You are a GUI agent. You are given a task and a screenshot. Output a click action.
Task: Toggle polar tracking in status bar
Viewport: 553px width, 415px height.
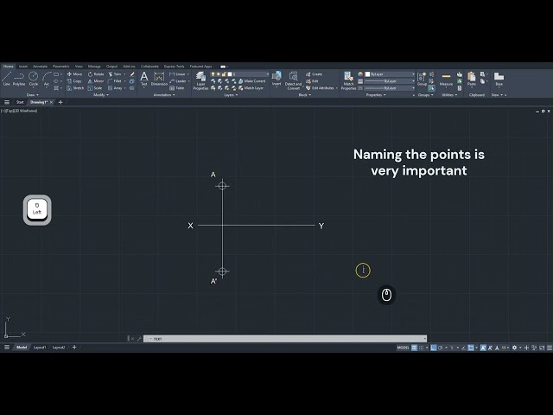(x=440, y=348)
